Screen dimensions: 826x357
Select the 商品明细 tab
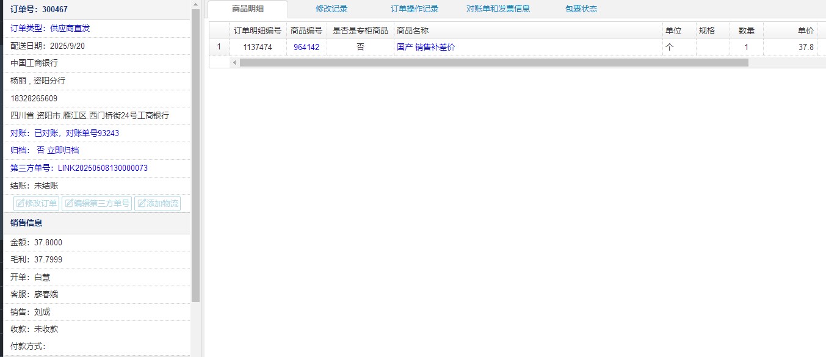click(x=248, y=9)
